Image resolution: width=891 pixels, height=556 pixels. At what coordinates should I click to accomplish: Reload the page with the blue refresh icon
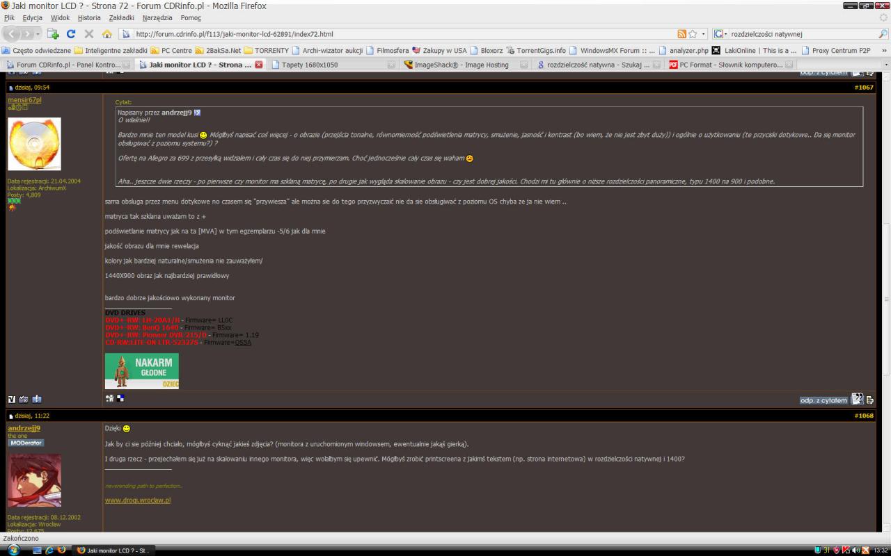coord(71,33)
